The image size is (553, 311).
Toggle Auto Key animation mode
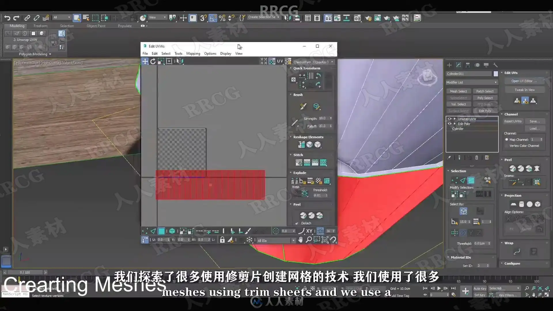click(x=480, y=288)
